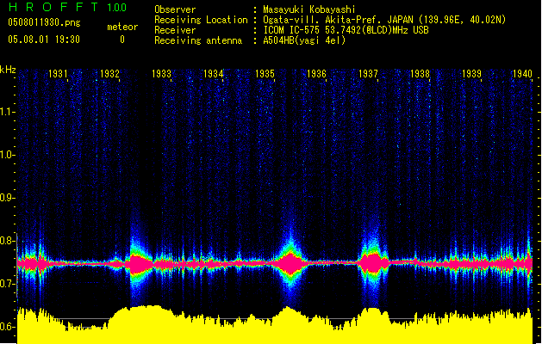Click the observer name Masayuki Kobayashi

pos(309,9)
